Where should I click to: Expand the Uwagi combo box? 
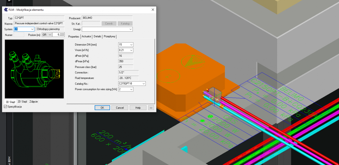(x=131, y=29)
